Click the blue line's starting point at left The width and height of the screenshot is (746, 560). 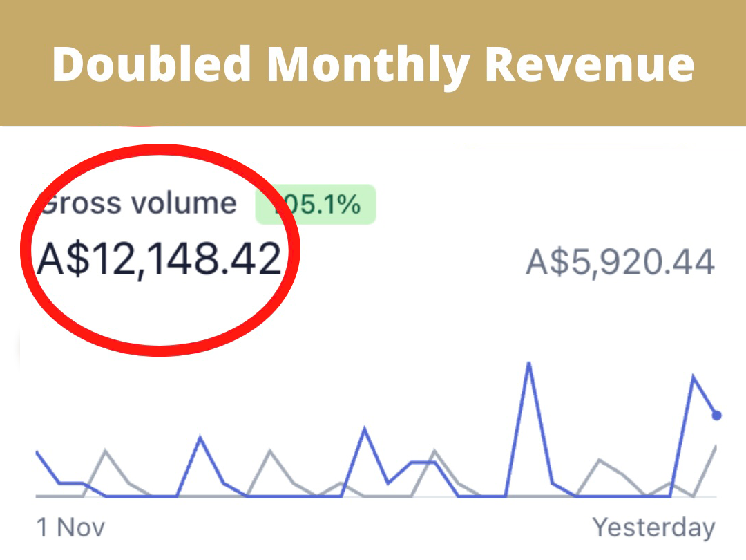[37, 453]
